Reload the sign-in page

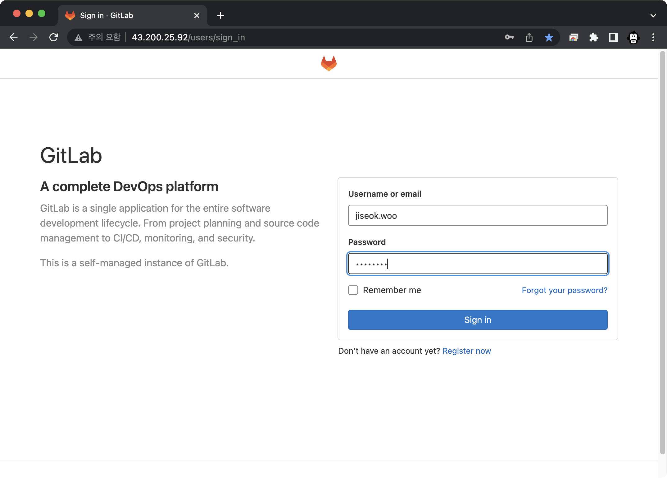click(54, 37)
